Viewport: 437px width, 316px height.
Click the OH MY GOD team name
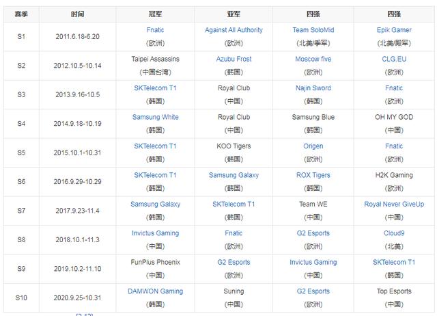click(394, 117)
